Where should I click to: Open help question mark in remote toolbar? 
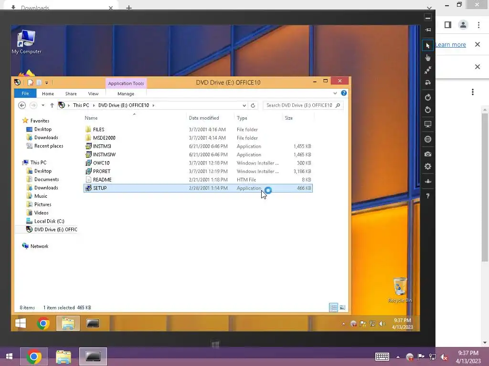tap(427, 196)
